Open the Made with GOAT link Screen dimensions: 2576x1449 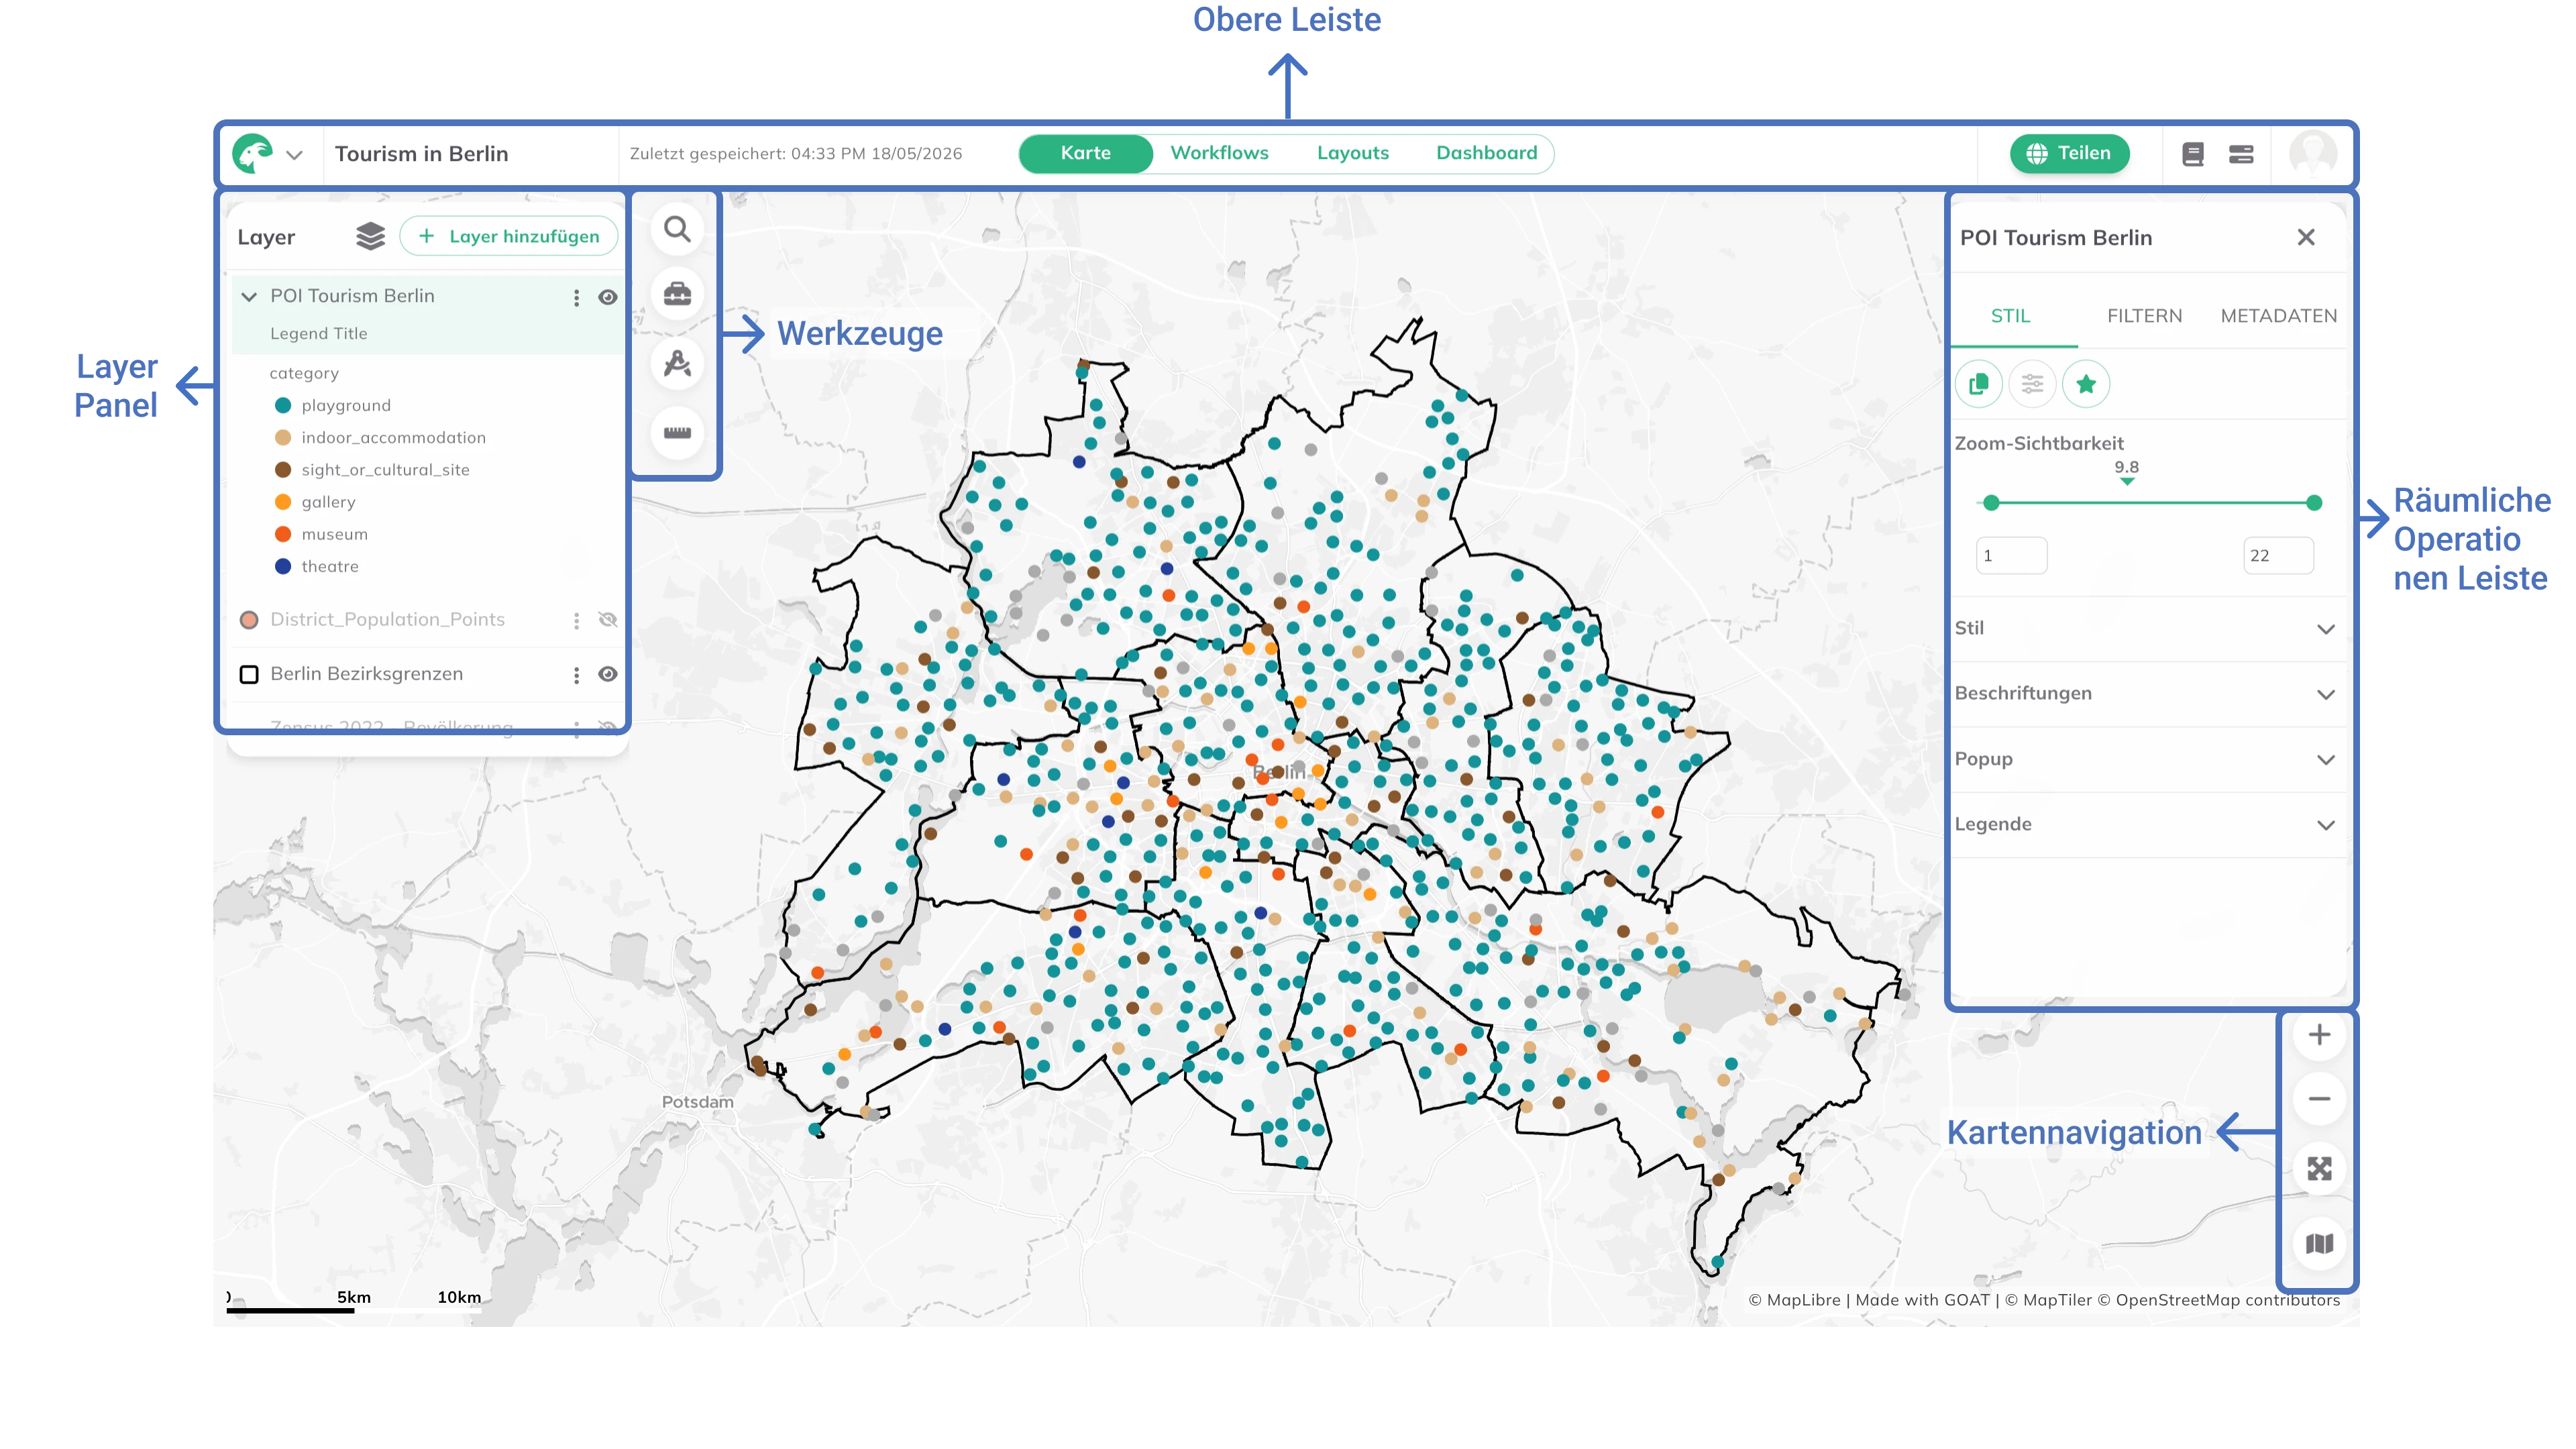pyautogui.click(x=1922, y=1300)
